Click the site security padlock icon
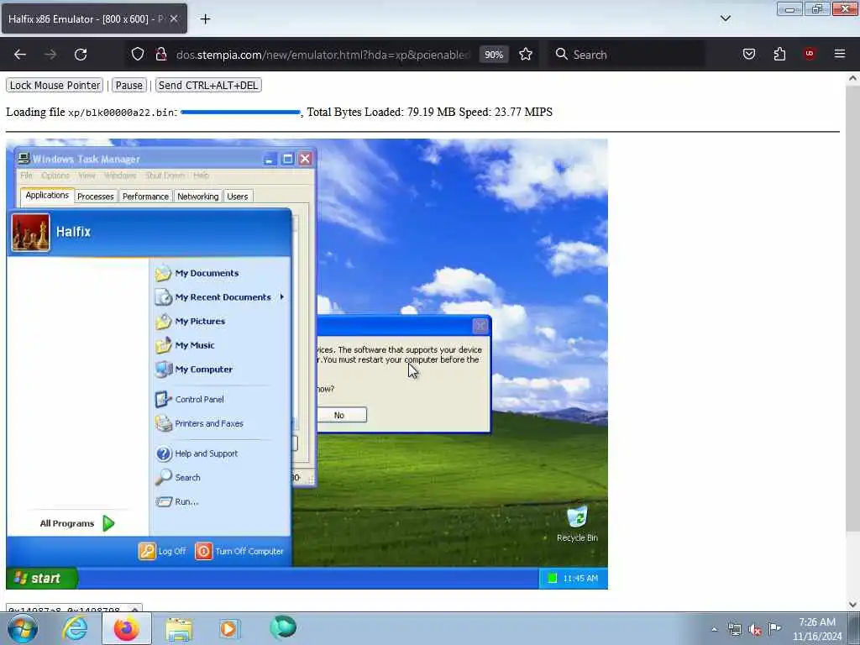This screenshot has width=860, height=645. (x=161, y=55)
